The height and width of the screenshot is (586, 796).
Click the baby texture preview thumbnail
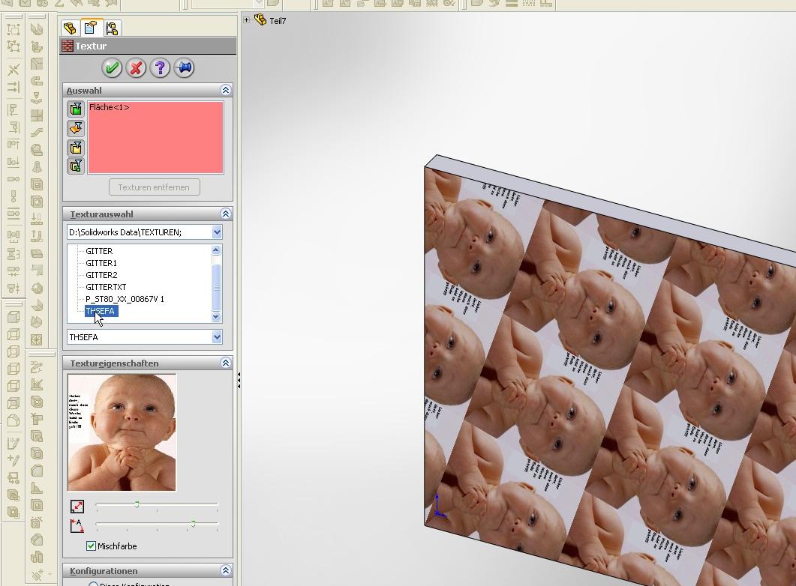pos(122,432)
